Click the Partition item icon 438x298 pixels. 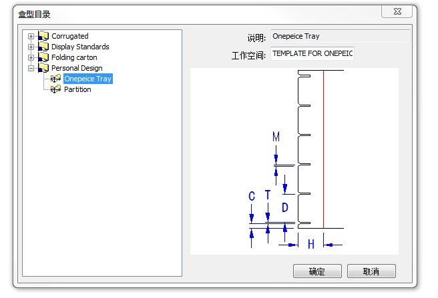[x=55, y=89]
